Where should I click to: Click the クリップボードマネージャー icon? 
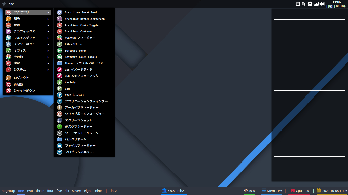[59, 114]
